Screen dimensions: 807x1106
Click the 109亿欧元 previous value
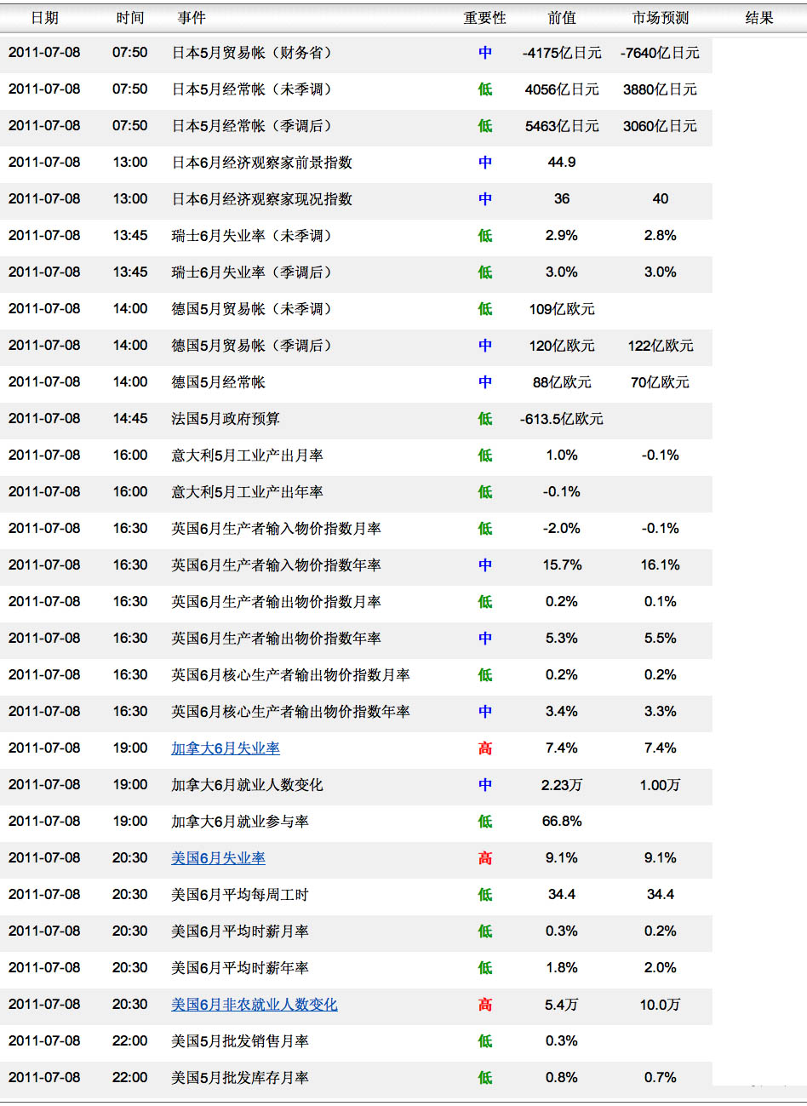pos(562,309)
